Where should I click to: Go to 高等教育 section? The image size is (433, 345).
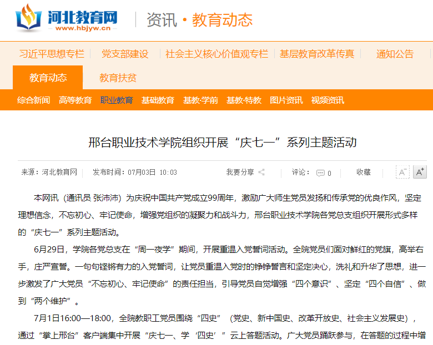[x=75, y=100]
